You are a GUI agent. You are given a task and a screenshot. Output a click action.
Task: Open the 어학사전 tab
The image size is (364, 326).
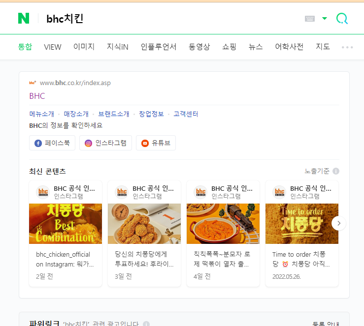coord(289,47)
